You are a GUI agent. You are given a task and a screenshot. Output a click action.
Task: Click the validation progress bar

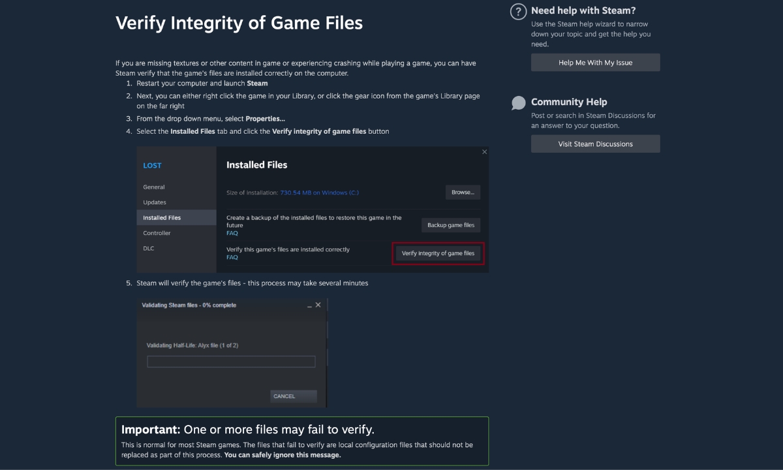231,362
